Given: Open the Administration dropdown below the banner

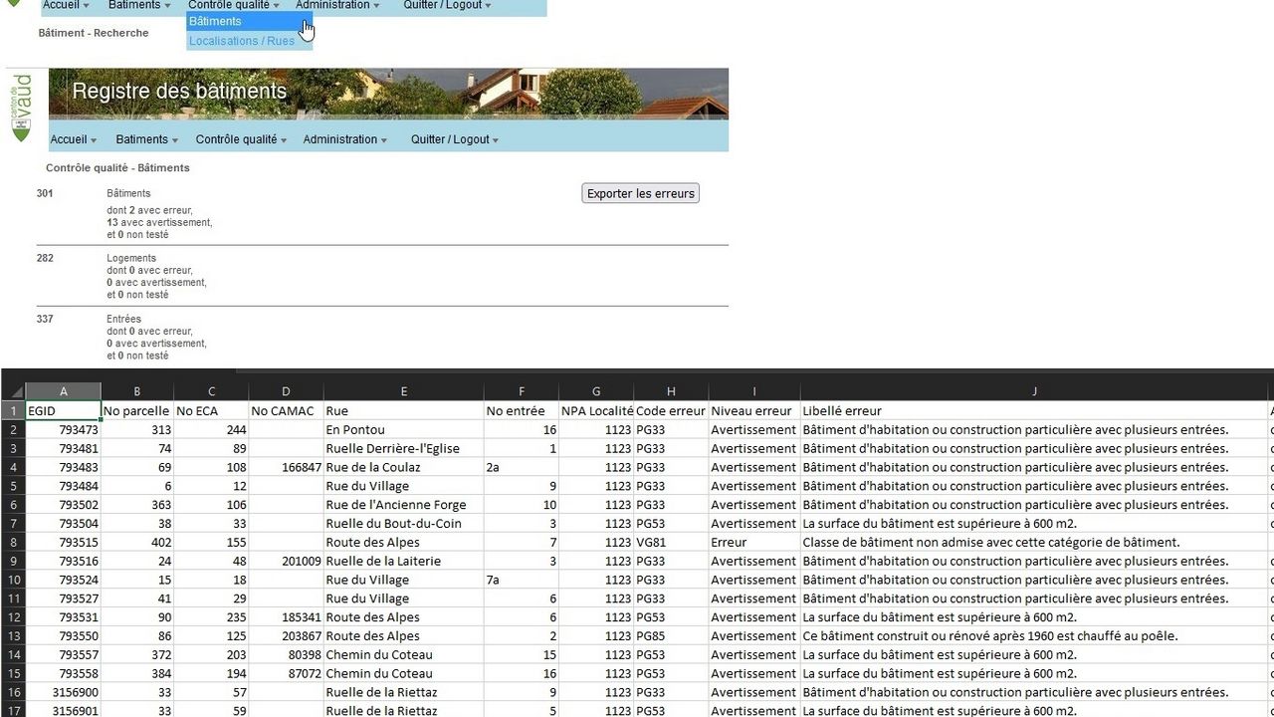Looking at the screenshot, I should tap(344, 139).
